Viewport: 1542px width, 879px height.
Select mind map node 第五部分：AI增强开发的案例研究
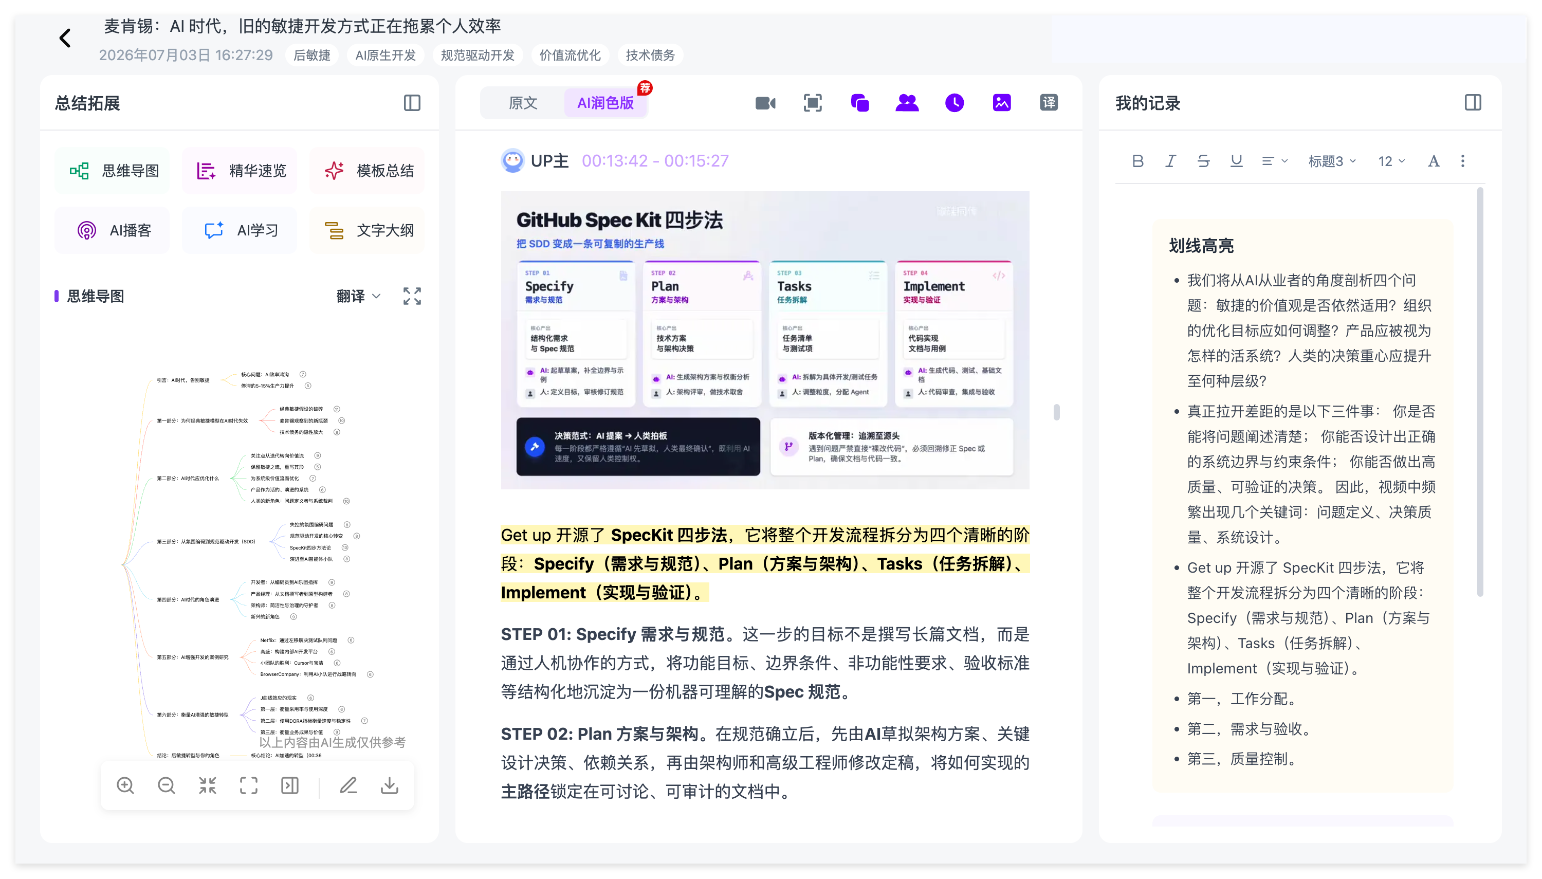(x=193, y=657)
